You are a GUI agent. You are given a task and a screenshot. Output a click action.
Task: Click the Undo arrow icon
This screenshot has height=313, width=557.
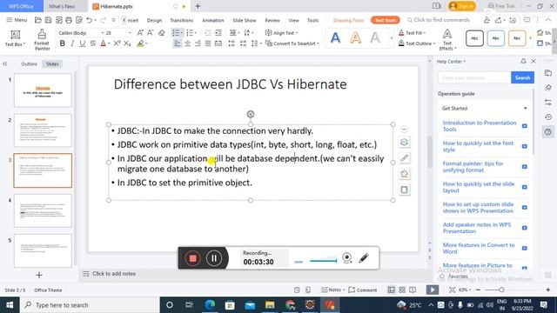pyautogui.click(x=89, y=20)
